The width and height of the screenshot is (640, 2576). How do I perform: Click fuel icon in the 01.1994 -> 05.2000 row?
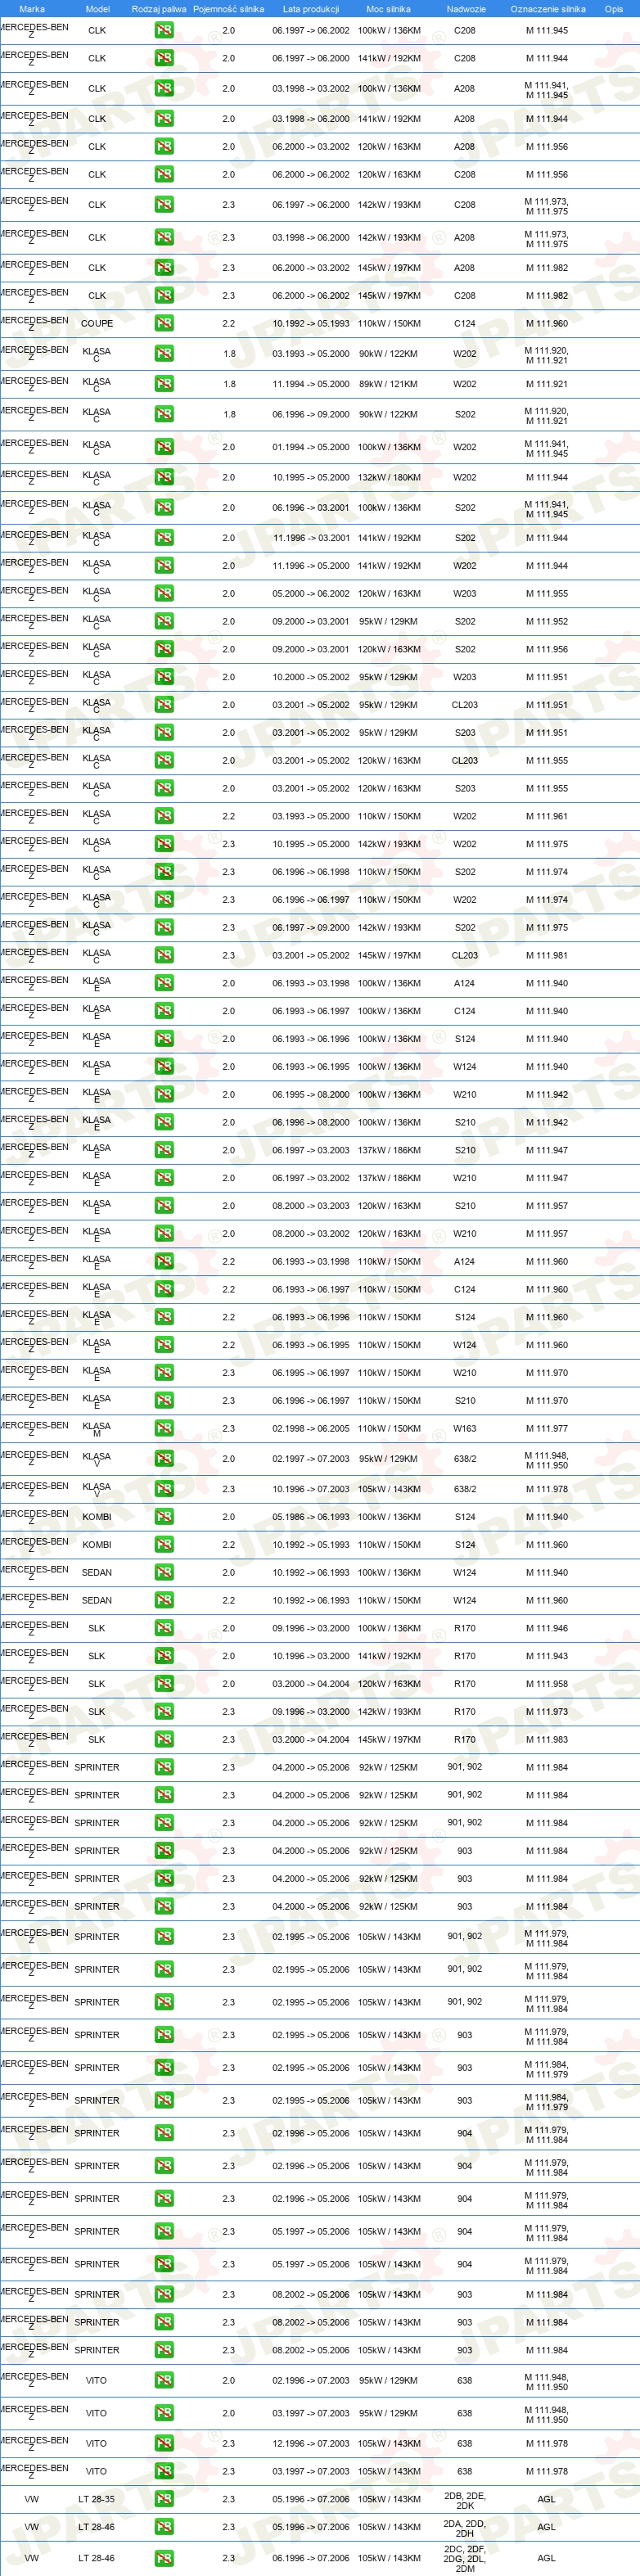[x=164, y=447]
